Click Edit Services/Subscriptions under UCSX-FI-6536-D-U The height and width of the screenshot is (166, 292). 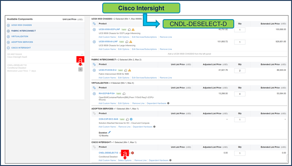pos(144,78)
